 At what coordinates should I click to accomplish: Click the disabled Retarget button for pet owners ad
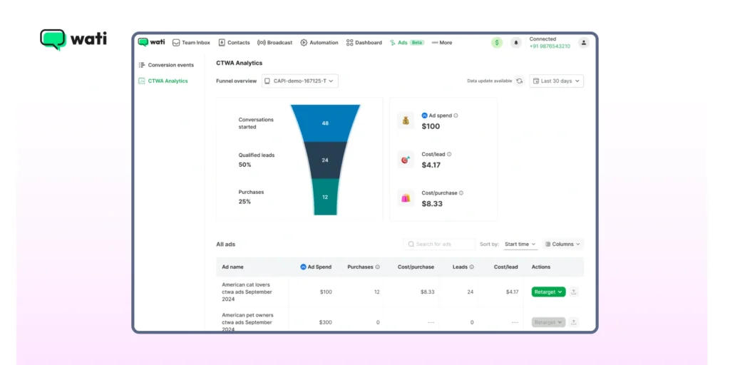click(x=548, y=322)
